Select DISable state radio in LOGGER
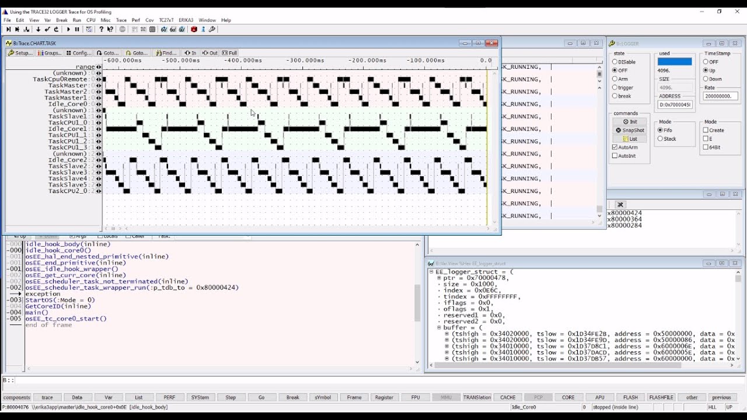The width and height of the screenshot is (747, 420). pos(624,62)
